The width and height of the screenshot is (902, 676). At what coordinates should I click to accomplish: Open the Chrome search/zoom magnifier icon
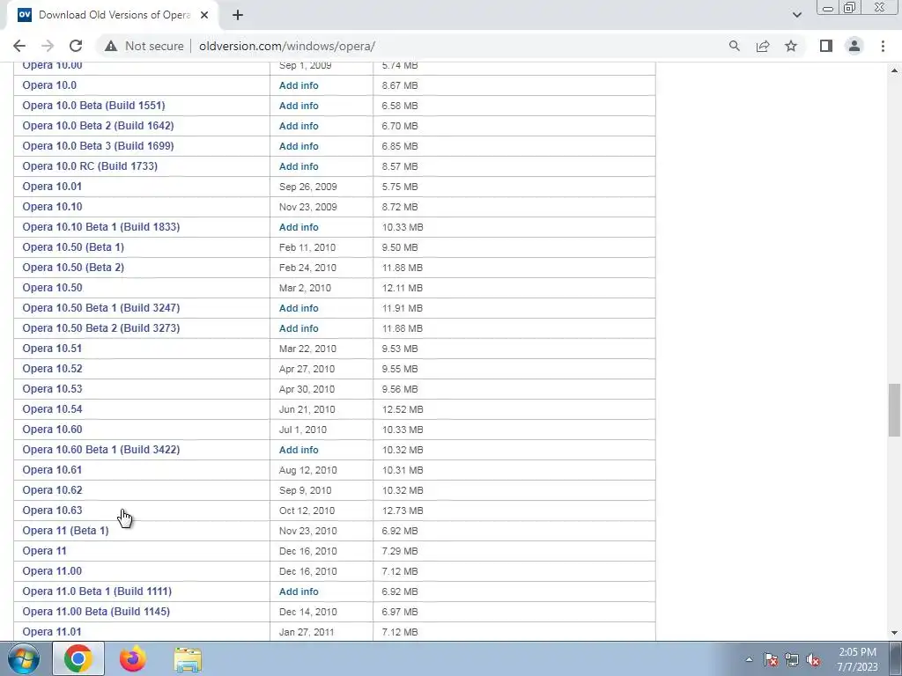click(x=734, y=46)
